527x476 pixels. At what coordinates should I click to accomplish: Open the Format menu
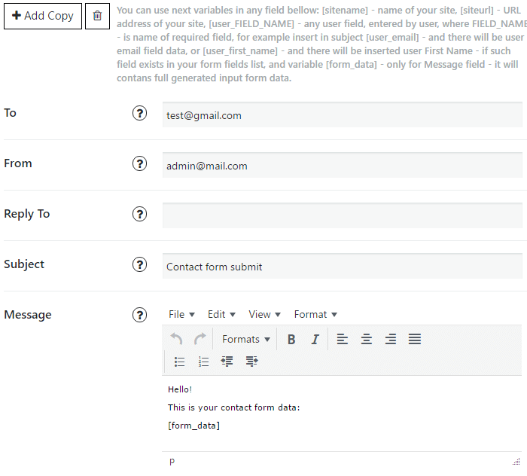click(x=315, y=314)
